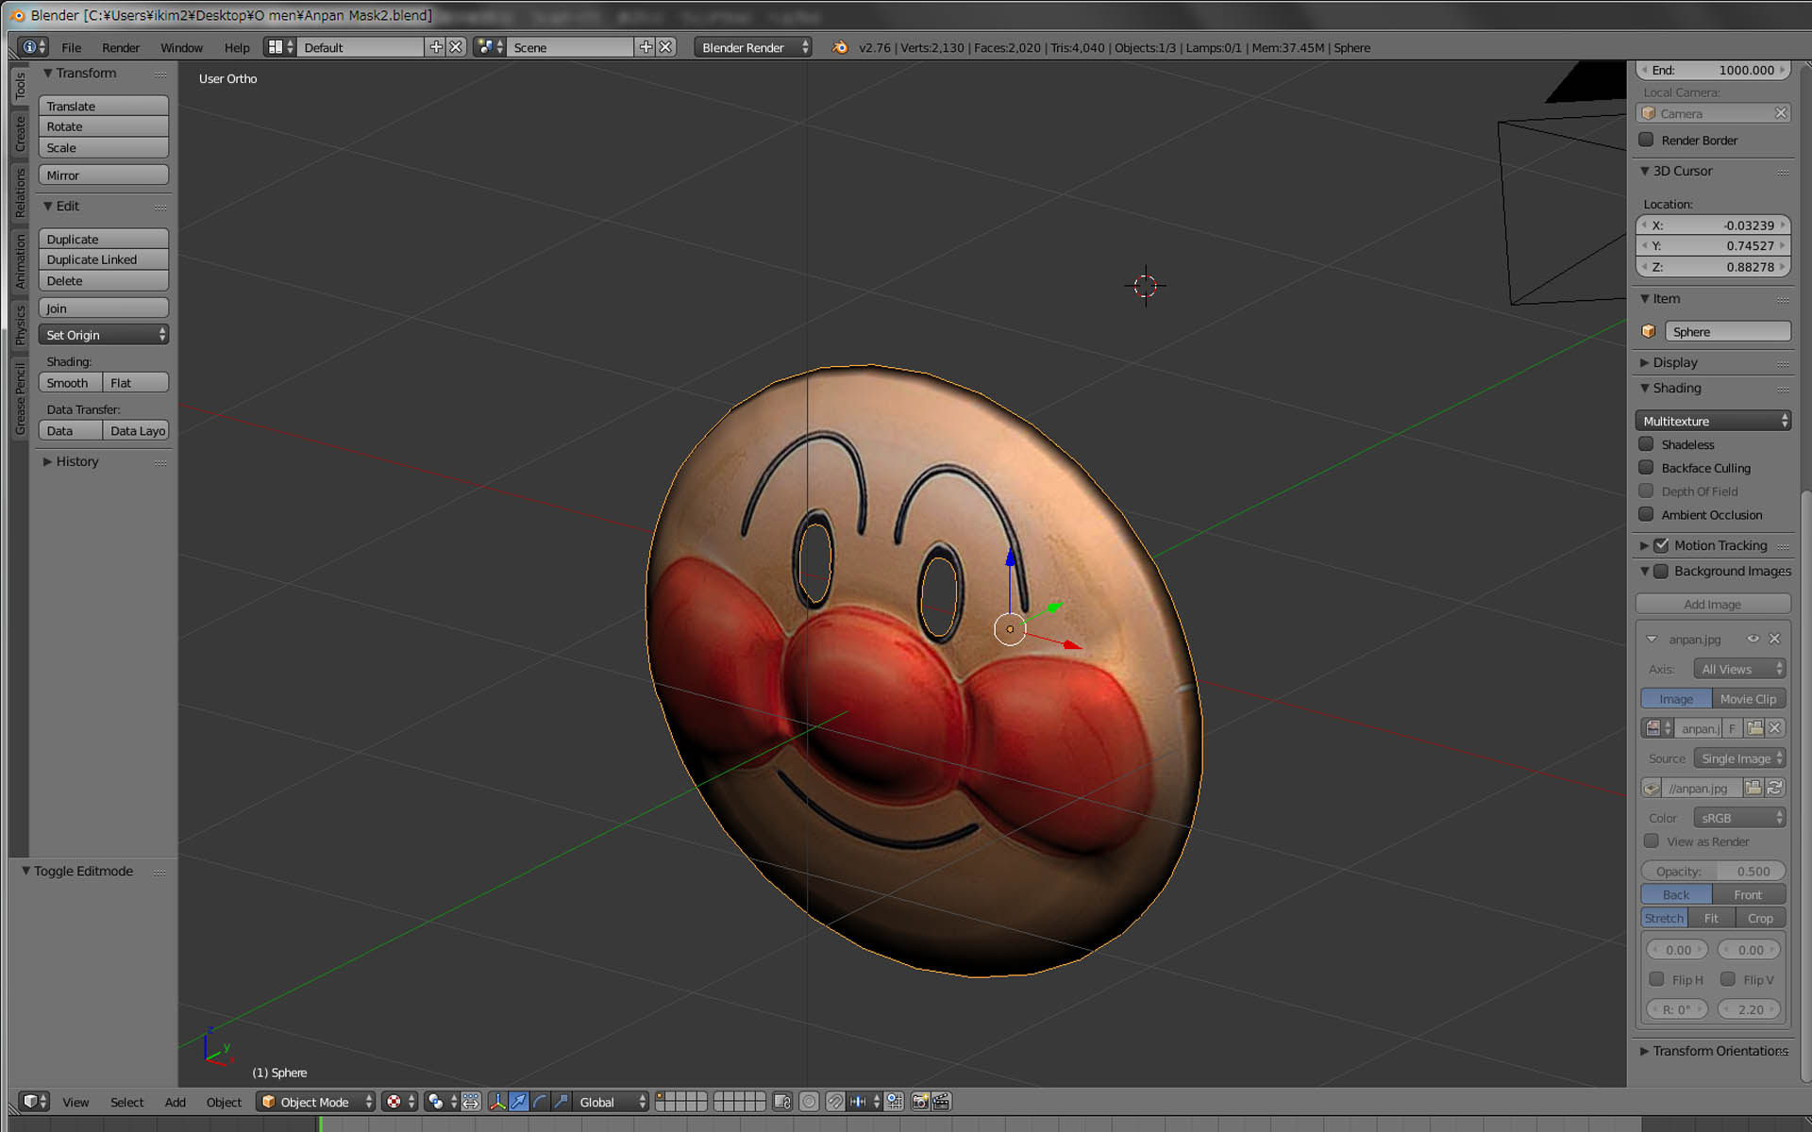Click the Mirror button
Viewport: 1812px width, 1132px height.
coord(104,175)
